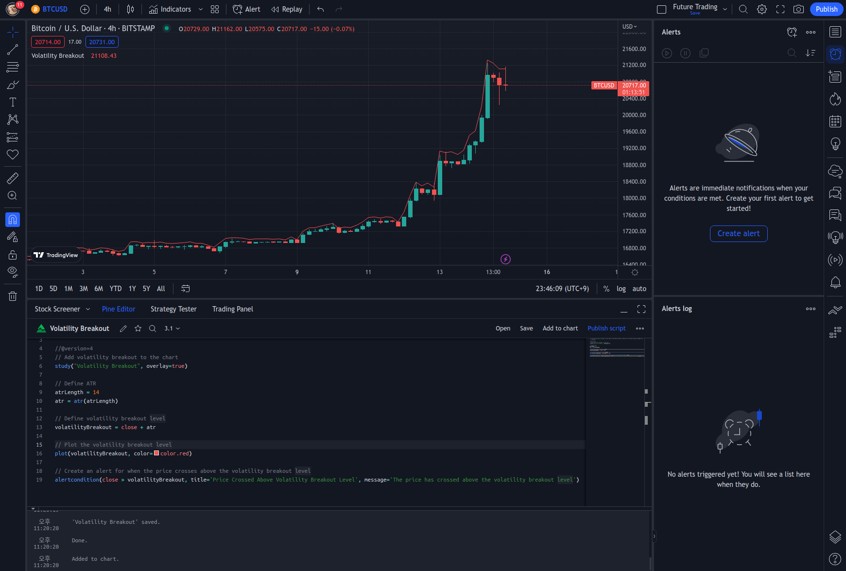Toggle log scale mode
The image size is (846, 571).
(x=621, y=289)
